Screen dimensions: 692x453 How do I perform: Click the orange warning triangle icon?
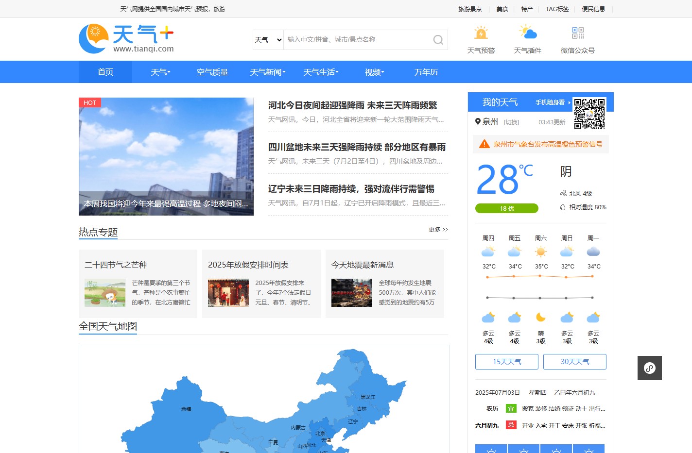pyautogui.click(x=484, y=144)
